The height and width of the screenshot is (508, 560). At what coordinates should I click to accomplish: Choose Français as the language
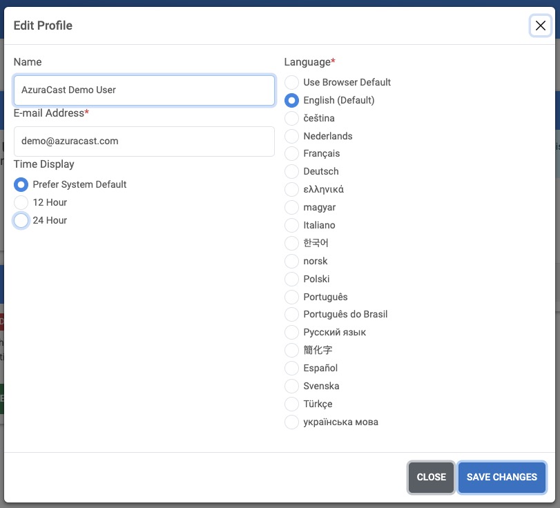pyautogui.click(x=291, y=154)
